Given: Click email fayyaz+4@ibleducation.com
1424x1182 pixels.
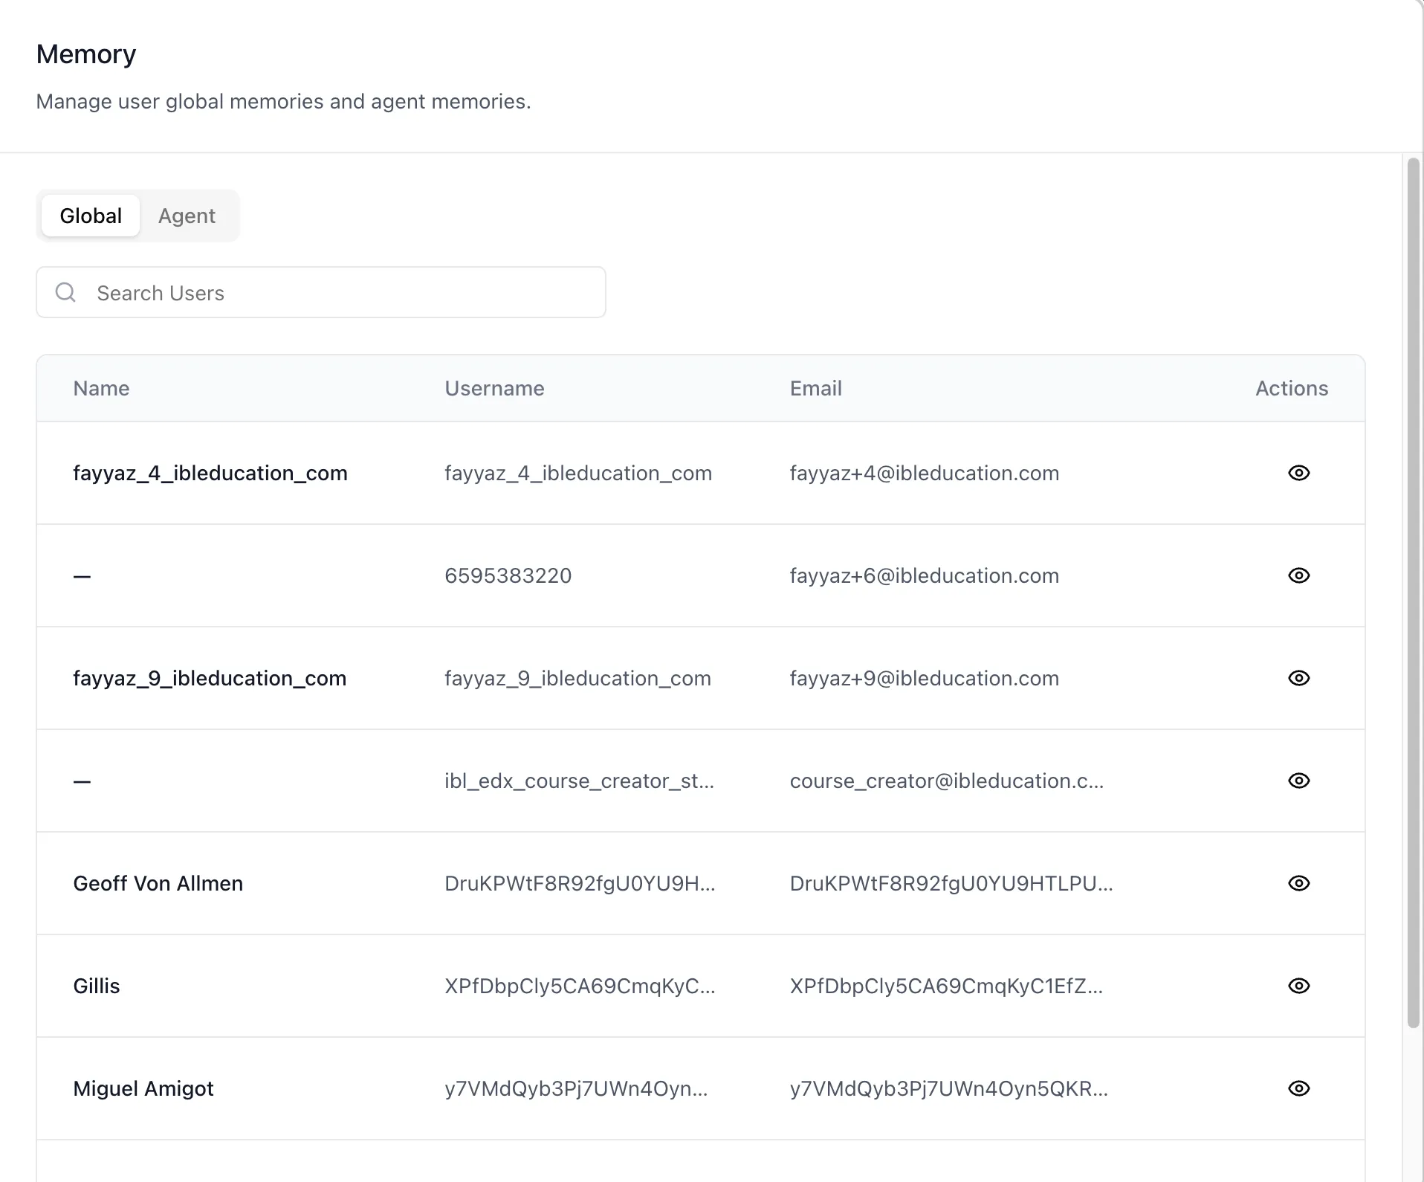Looking at the screenshot, I should (924, 473).
